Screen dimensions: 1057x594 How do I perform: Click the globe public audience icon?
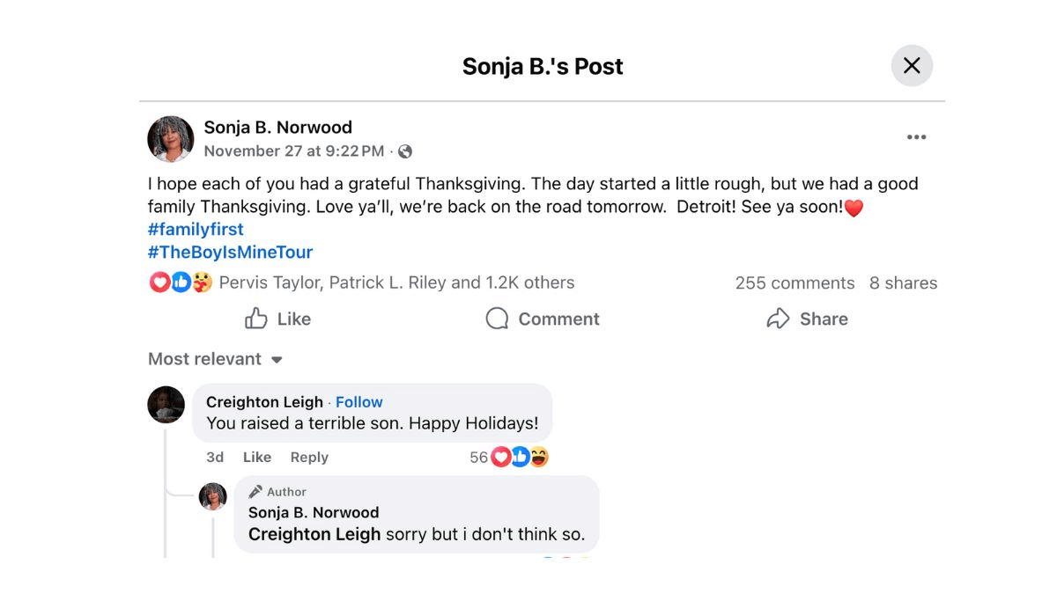coord(405,151)
